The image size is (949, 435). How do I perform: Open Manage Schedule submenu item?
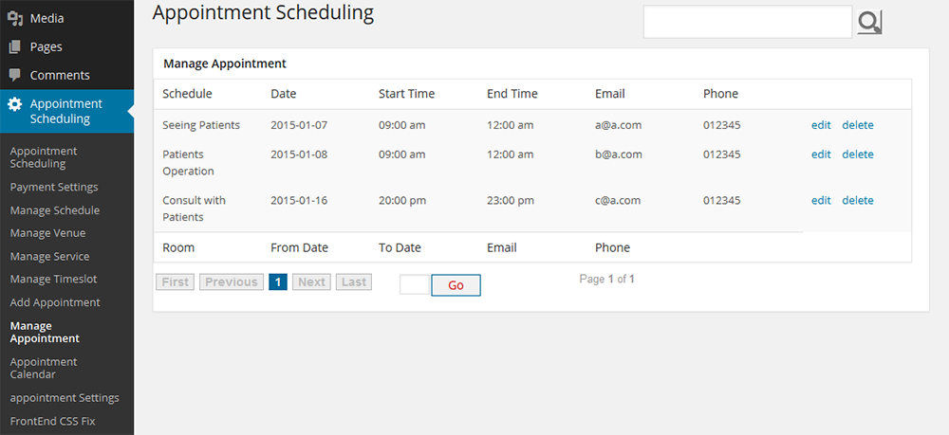click(54, 210)
